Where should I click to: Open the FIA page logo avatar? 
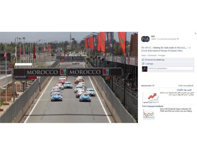pos(145,39)
